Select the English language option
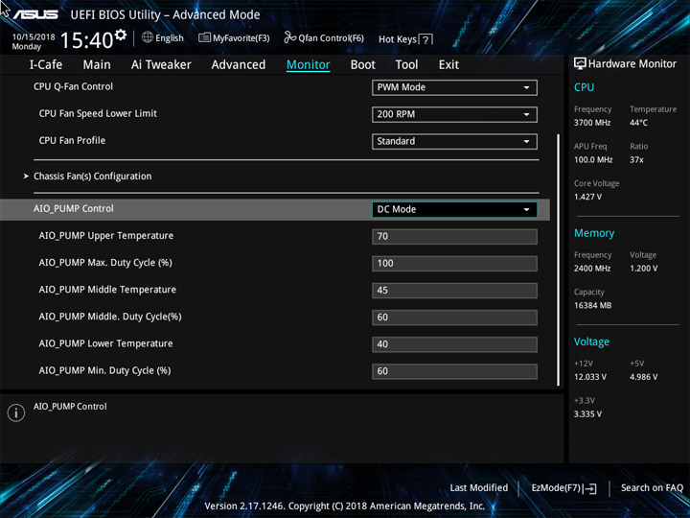The image size is (690, 518). click(170, 38)
